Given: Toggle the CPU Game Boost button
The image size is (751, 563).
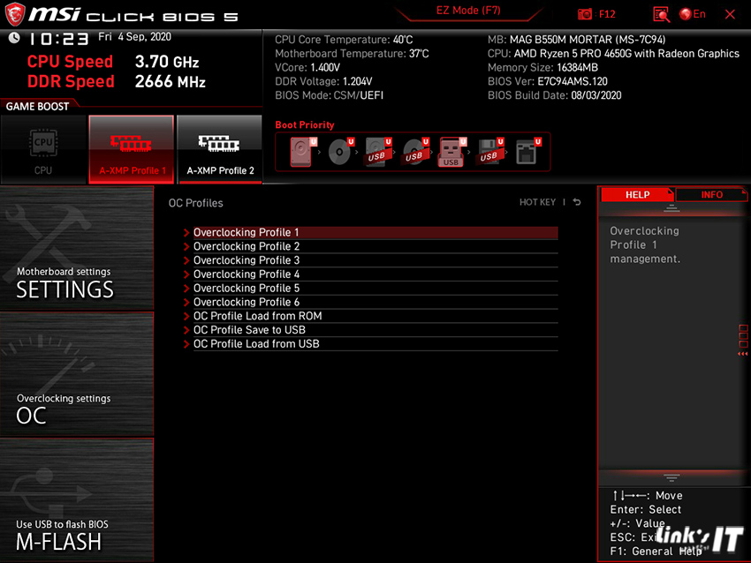Looking at the screenshot, I should [43, 150].
